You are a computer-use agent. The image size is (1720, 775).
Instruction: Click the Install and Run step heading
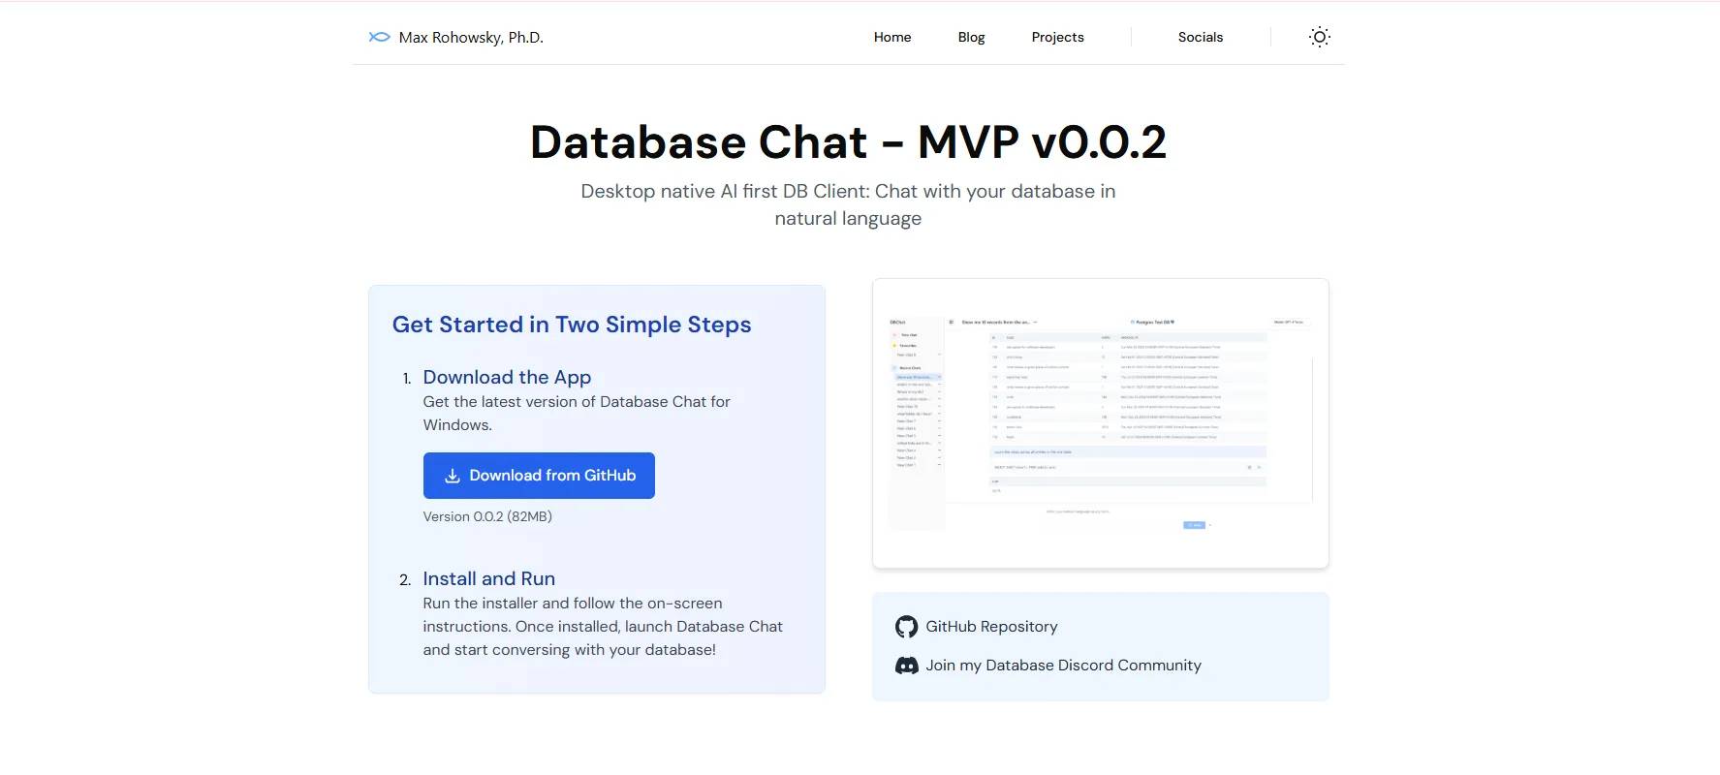click(488, 578)
